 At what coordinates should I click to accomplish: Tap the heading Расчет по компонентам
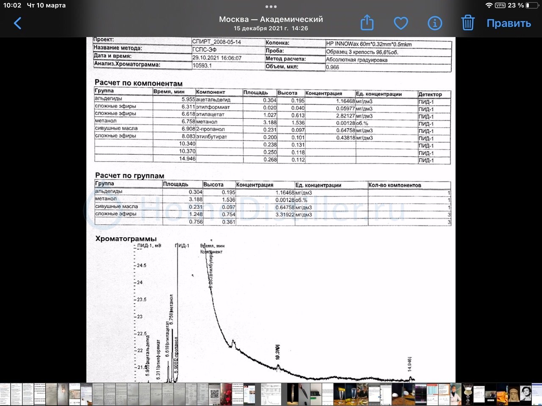(138, 83)
